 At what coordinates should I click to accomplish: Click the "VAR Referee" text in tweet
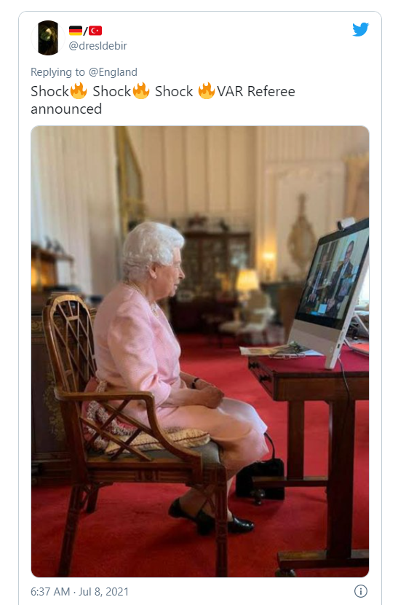(256, 91)
